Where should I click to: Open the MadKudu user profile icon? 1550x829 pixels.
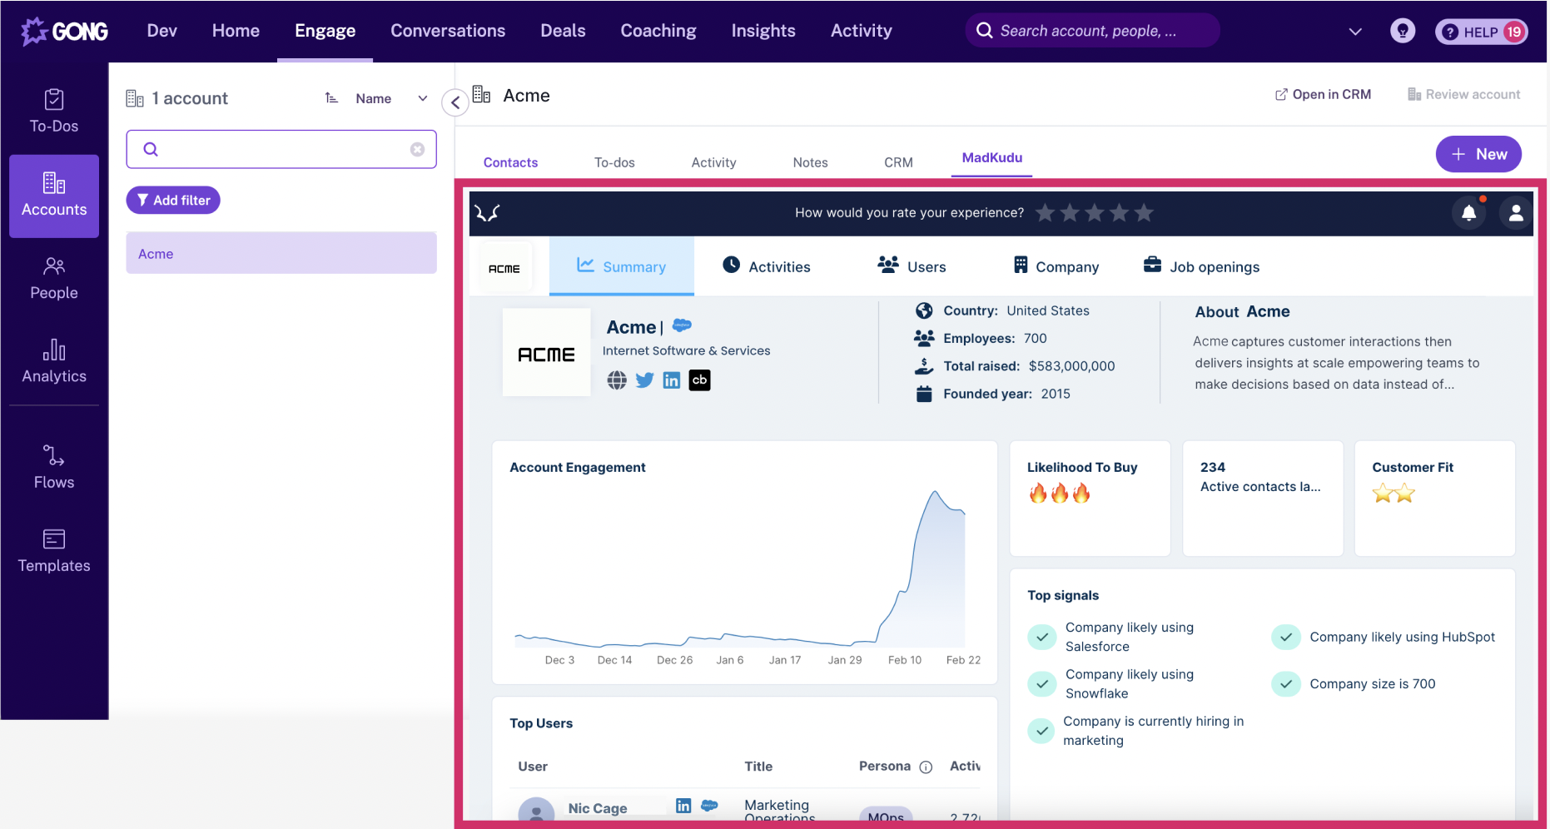pos(1516,213)
